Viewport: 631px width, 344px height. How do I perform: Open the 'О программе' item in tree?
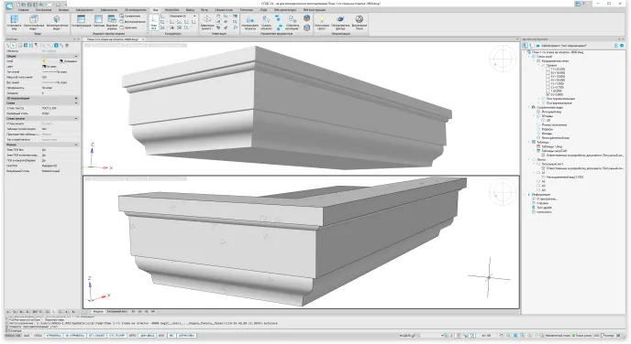(547, 199)
